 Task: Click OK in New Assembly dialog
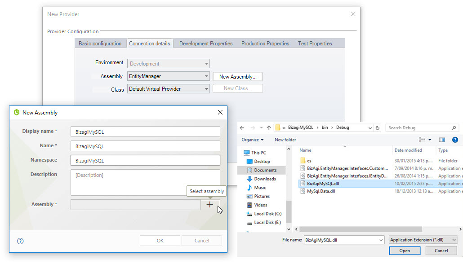click(160, 241)
